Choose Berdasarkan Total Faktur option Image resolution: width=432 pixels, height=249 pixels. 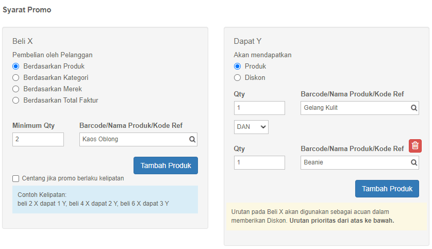click(15, 100)
